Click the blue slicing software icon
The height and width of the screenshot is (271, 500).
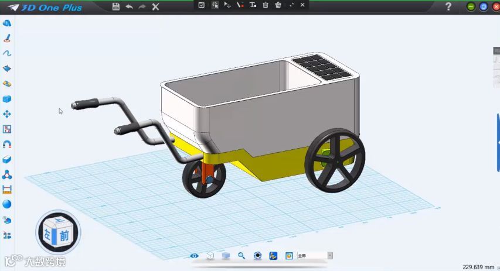pyautogui.click(x=273, y=256)
